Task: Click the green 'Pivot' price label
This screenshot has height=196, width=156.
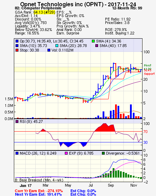Action: pyautogui.click(x=148, y=65)
